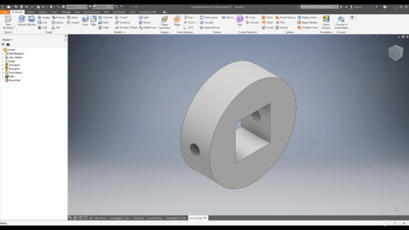
Task: Choose the Draft tool
Action: pos(104,27)
